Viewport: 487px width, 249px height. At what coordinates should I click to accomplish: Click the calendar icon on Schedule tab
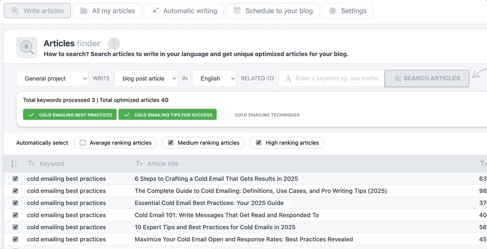tap(237, 11)
